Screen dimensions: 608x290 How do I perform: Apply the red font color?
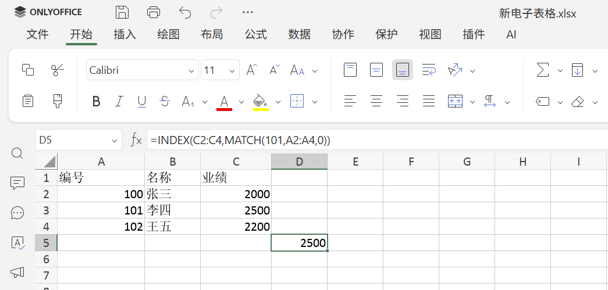click(x=224, y=103)
